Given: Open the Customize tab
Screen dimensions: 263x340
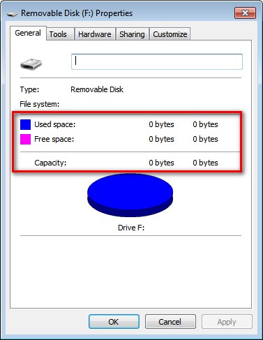Looking at the screenshot, I should (x=170, y=34).
